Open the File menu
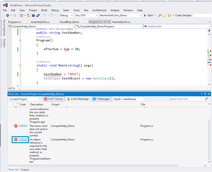 pyautogui.click(x=5, y=10)
